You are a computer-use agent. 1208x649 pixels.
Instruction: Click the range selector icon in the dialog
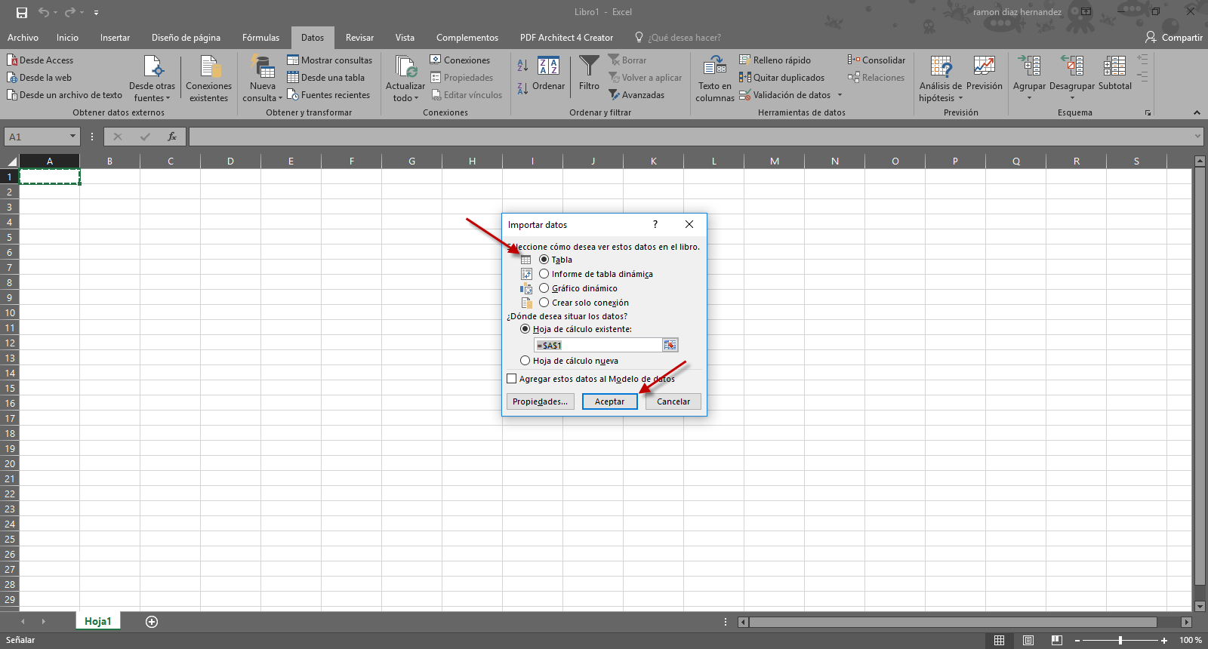pos(670,345)
